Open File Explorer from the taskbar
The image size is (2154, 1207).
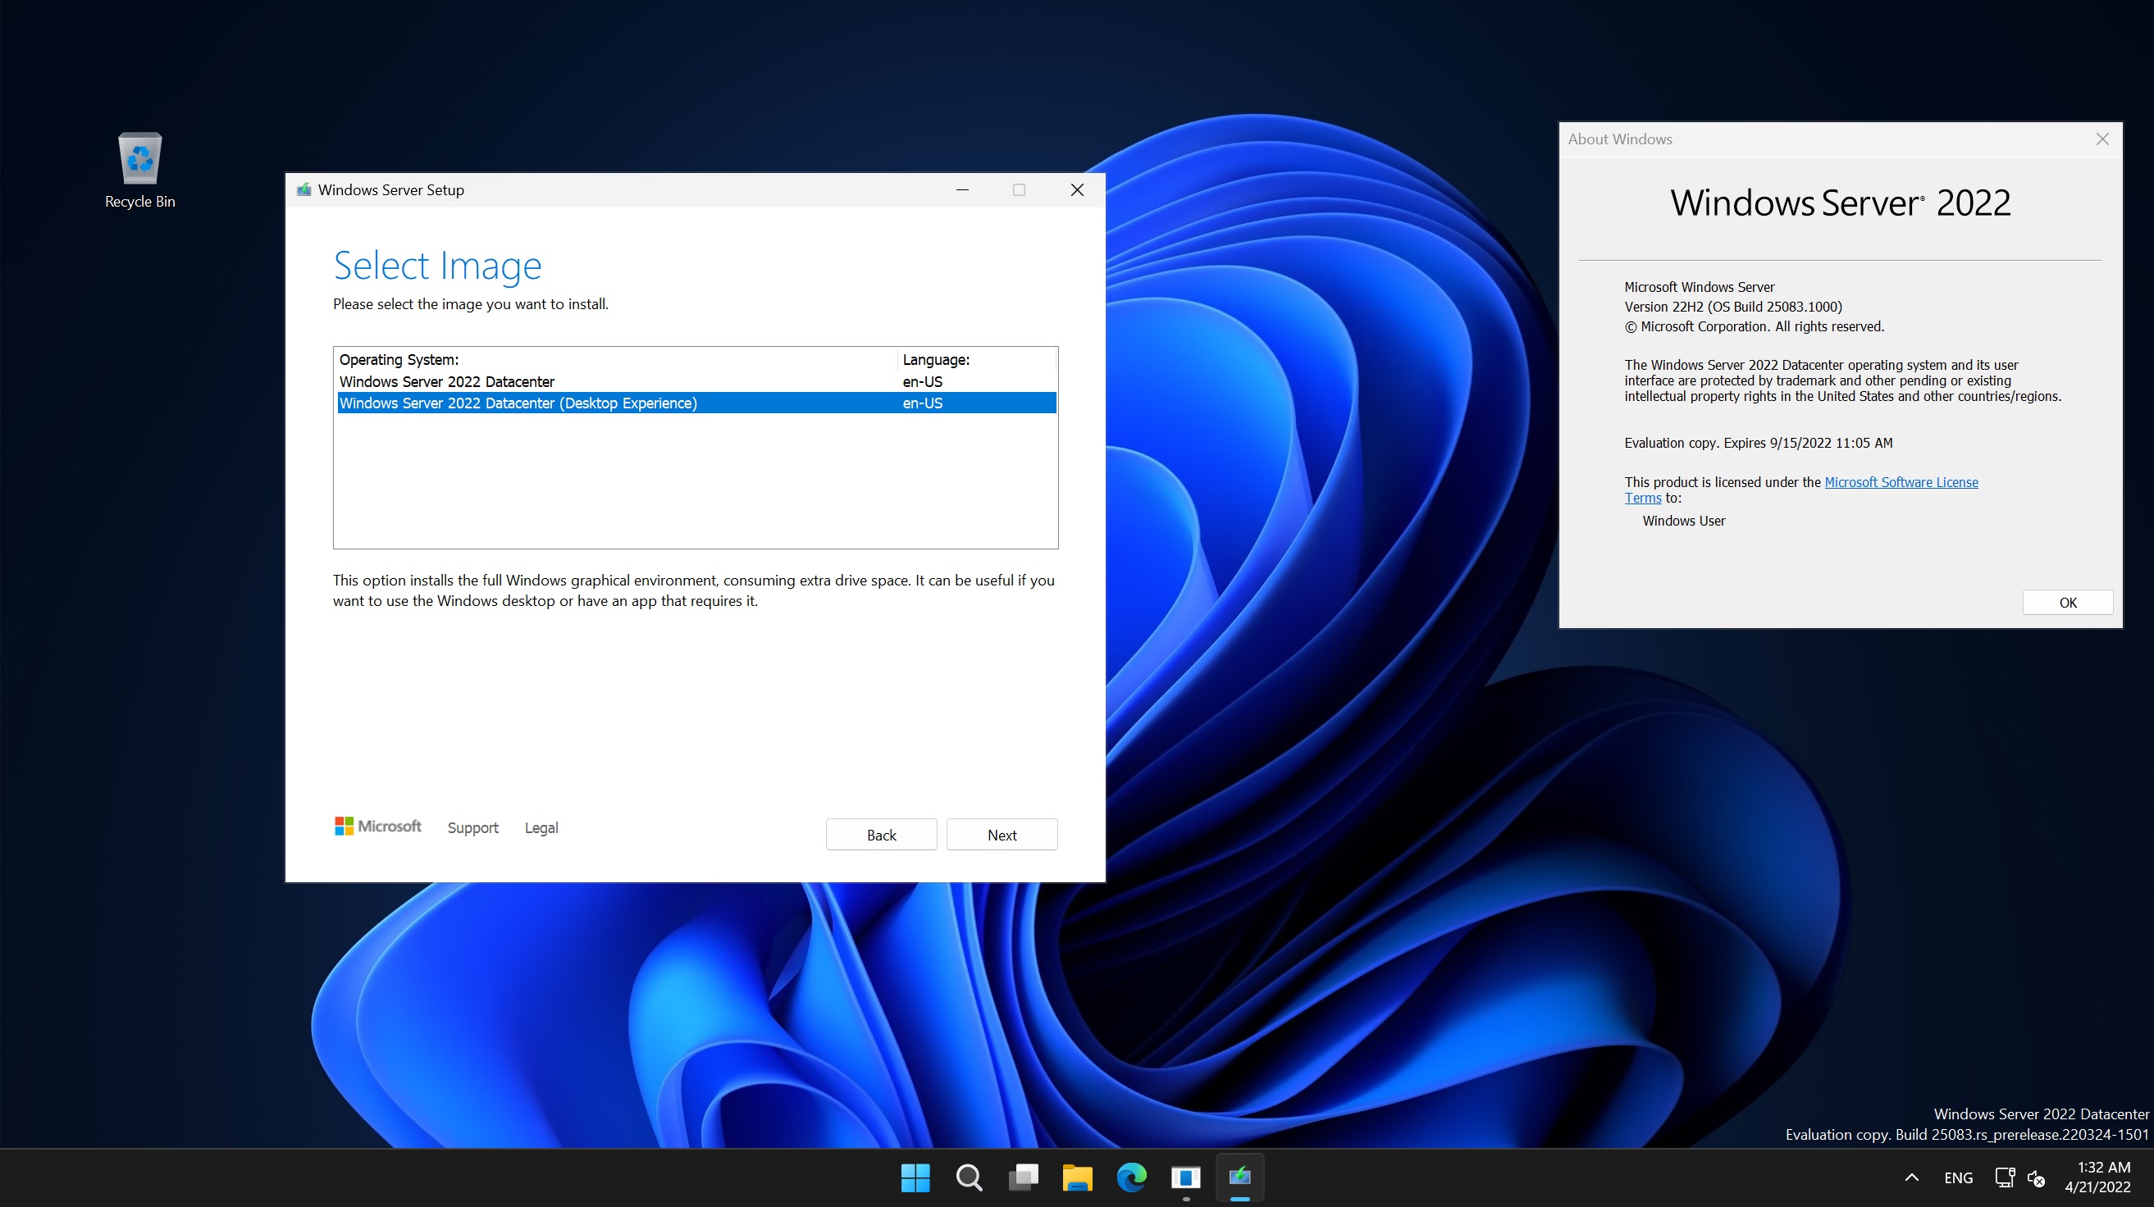(1077, 1177)
